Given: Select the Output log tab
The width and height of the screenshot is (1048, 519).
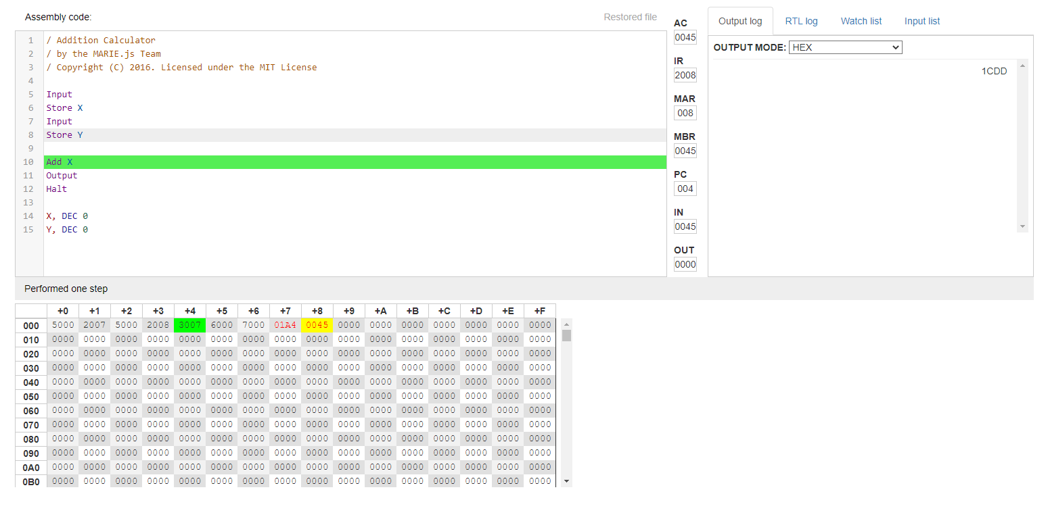Looking at the screenshot, I should (740, 21).
